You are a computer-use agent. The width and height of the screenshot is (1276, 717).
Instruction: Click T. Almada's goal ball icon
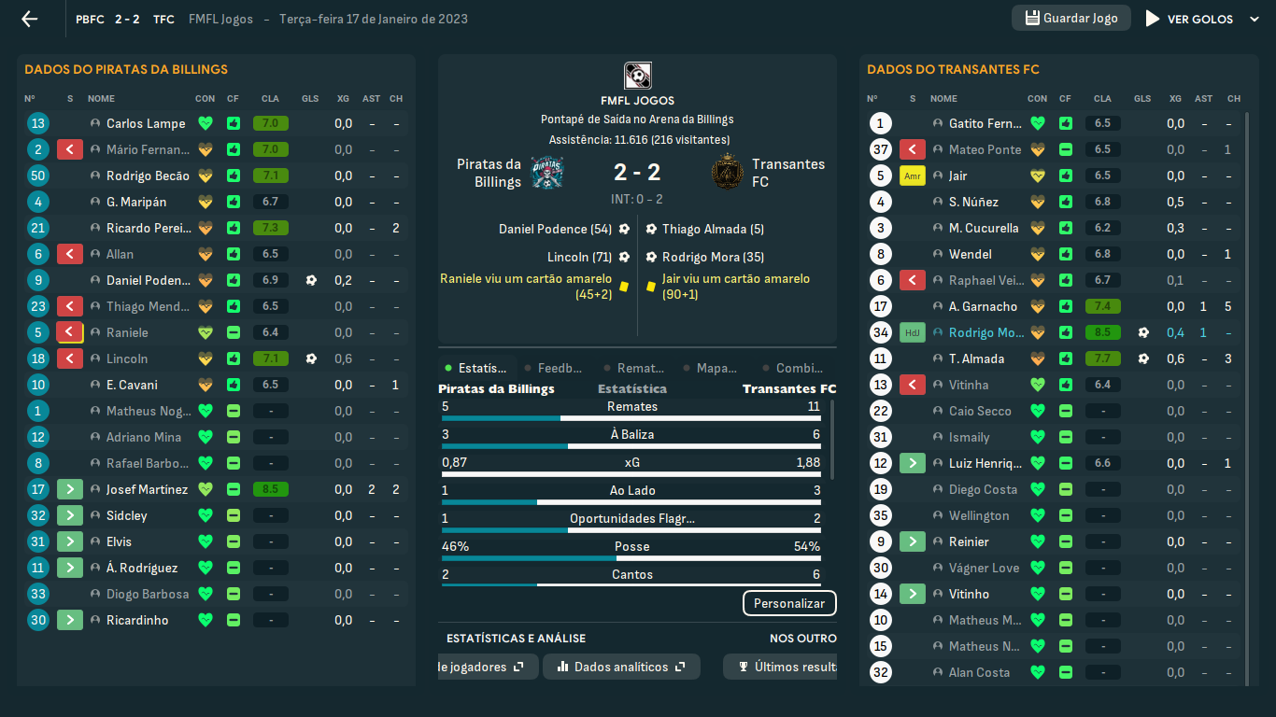(1142, 358)
